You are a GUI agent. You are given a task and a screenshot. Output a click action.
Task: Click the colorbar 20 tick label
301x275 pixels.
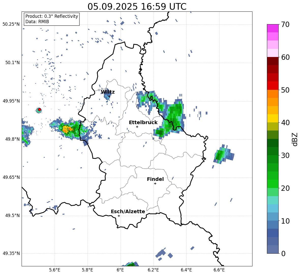[285, 188]
